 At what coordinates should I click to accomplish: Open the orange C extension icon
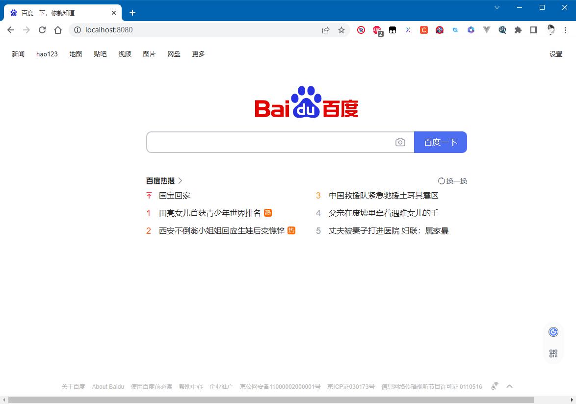click(x=424, y=30)
